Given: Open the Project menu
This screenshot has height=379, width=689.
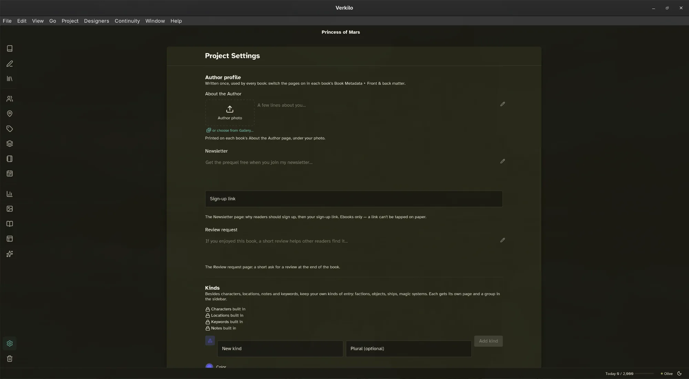Looking at the screenshot, I should 70,21.
